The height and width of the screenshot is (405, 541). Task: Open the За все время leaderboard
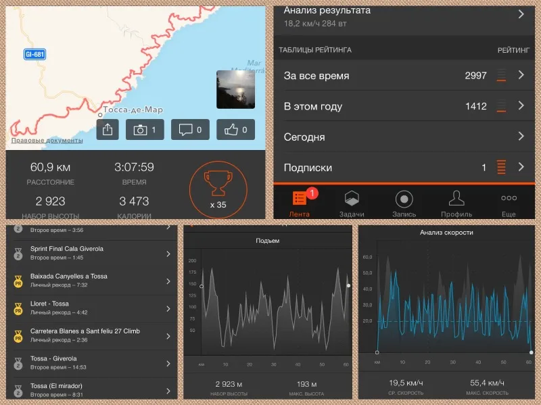404,75
